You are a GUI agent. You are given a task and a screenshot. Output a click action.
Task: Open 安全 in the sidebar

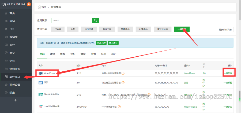(12, 53)
